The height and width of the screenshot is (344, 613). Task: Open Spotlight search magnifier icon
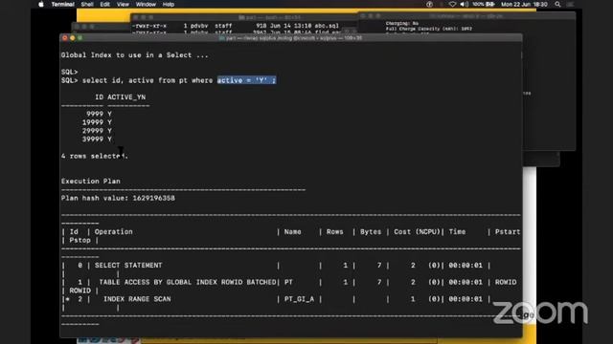click(557, 4)
